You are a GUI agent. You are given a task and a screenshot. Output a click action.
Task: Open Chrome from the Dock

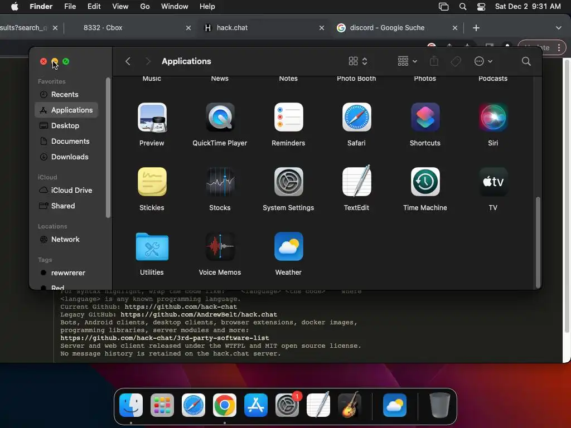[225, 405]
